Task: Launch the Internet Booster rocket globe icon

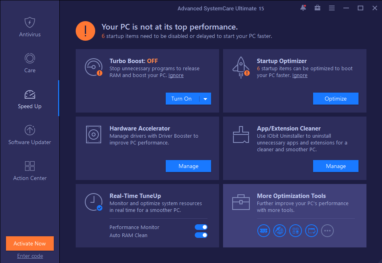Action: 280,230
